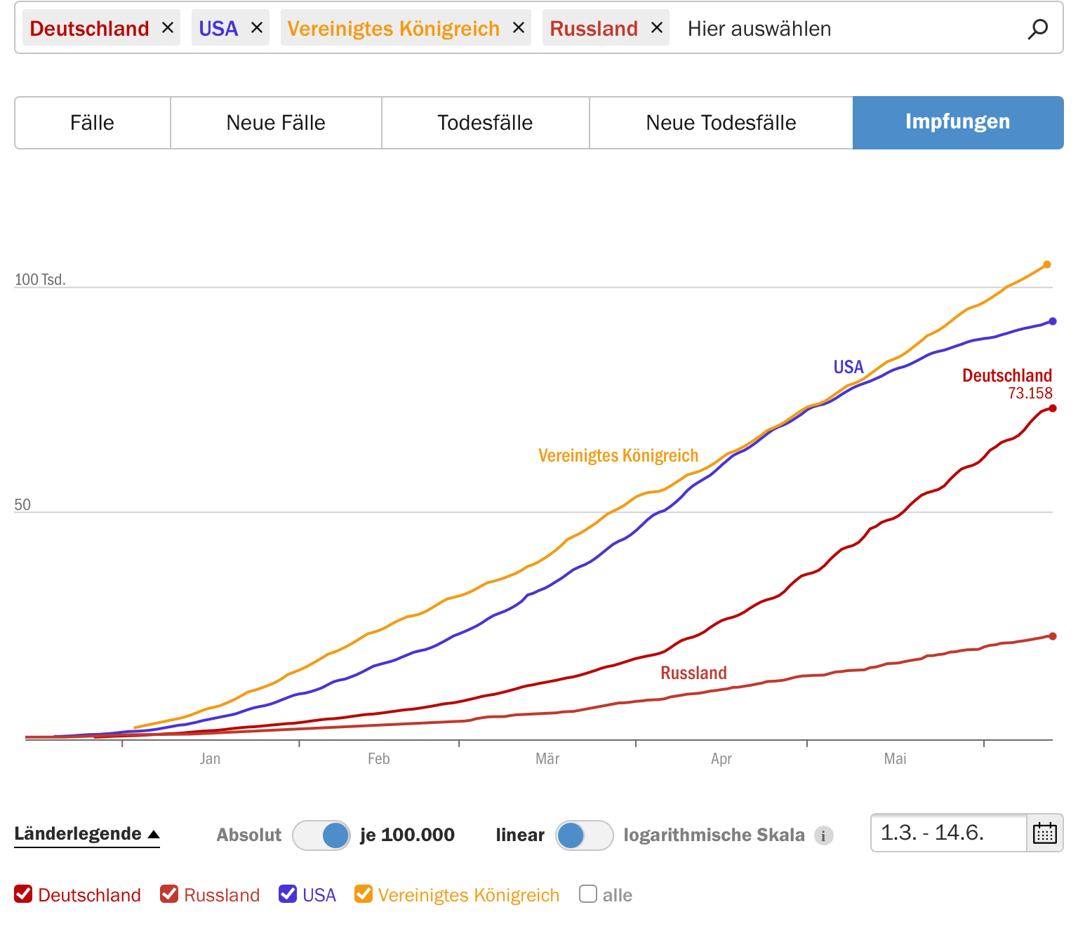
Task: Switch the linear / logarithmische Skala toggle
Action: [584, 835]
